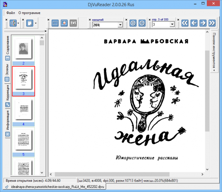Close the zoom buttons toolbar section
The width and height of the screenshot is (222, 192).
click(126, 20)
